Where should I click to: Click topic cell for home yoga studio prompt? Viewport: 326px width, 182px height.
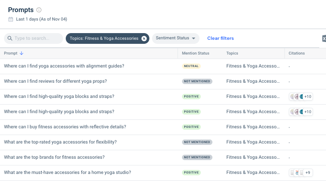(x=253, y=172)
